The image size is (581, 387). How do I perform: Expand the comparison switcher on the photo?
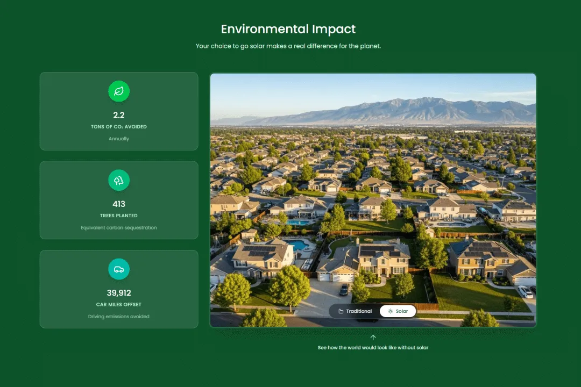(373, 311)
